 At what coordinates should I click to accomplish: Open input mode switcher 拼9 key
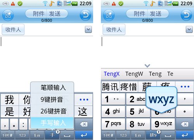coord(153,135)
